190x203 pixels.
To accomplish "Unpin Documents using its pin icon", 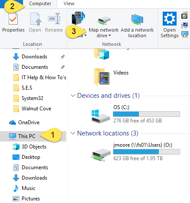I will click(x=63, y=67).
